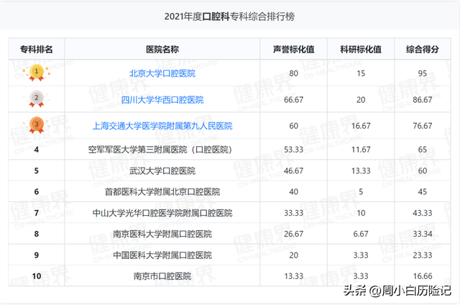Click total score 86.67 for 四川大学华西口腔医院
The height and width of the screenshot is (305, 460).
click(423, 100)
